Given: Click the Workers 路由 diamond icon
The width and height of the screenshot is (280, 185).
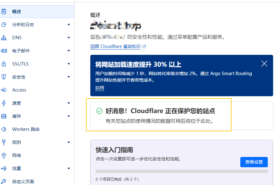Looking at the screenshot, I should (4, 129).
